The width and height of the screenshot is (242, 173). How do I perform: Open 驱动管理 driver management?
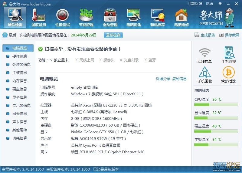point(110,17)
